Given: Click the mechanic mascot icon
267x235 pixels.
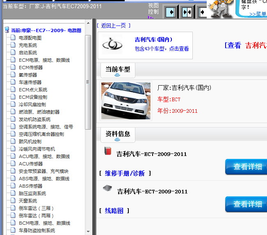Looking at the screenshot, I should pyautogui.click(x=220, y=9).
